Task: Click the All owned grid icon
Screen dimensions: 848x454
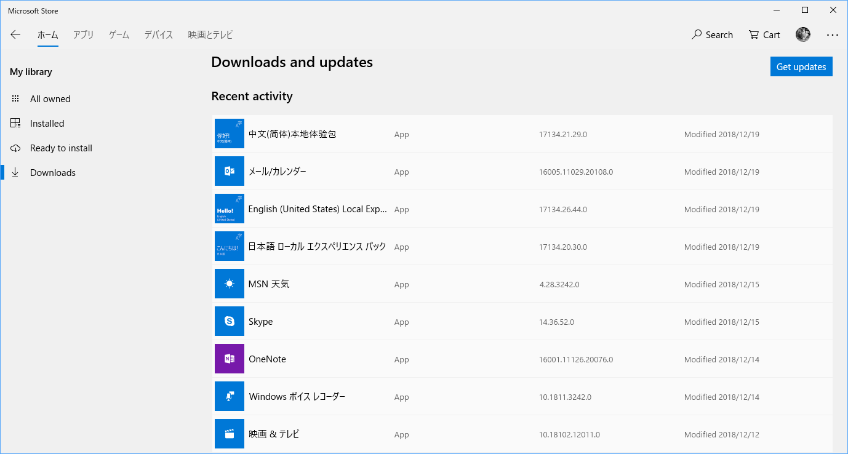Action: 15,98
